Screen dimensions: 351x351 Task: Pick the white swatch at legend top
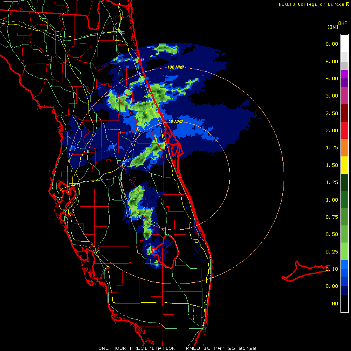pyautogui.click(x=344, y=43)
